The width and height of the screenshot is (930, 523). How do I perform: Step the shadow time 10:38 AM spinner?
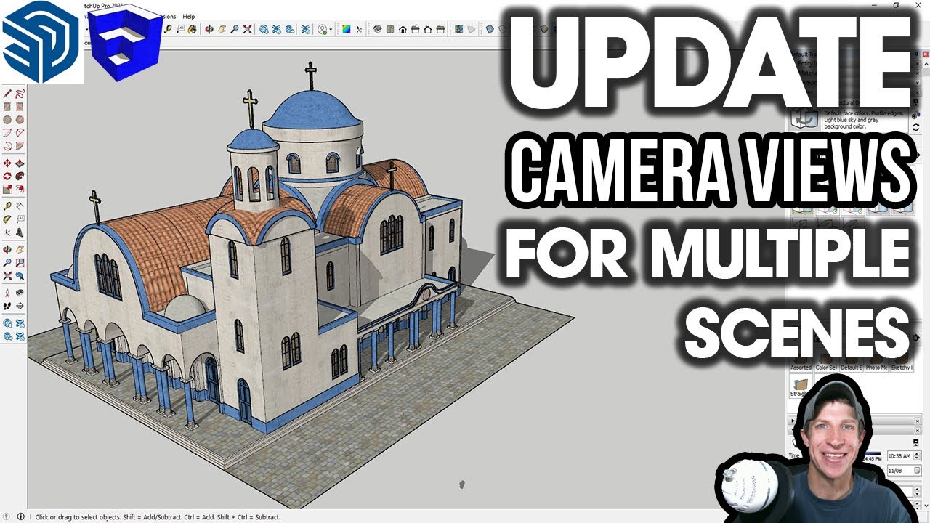916,455
